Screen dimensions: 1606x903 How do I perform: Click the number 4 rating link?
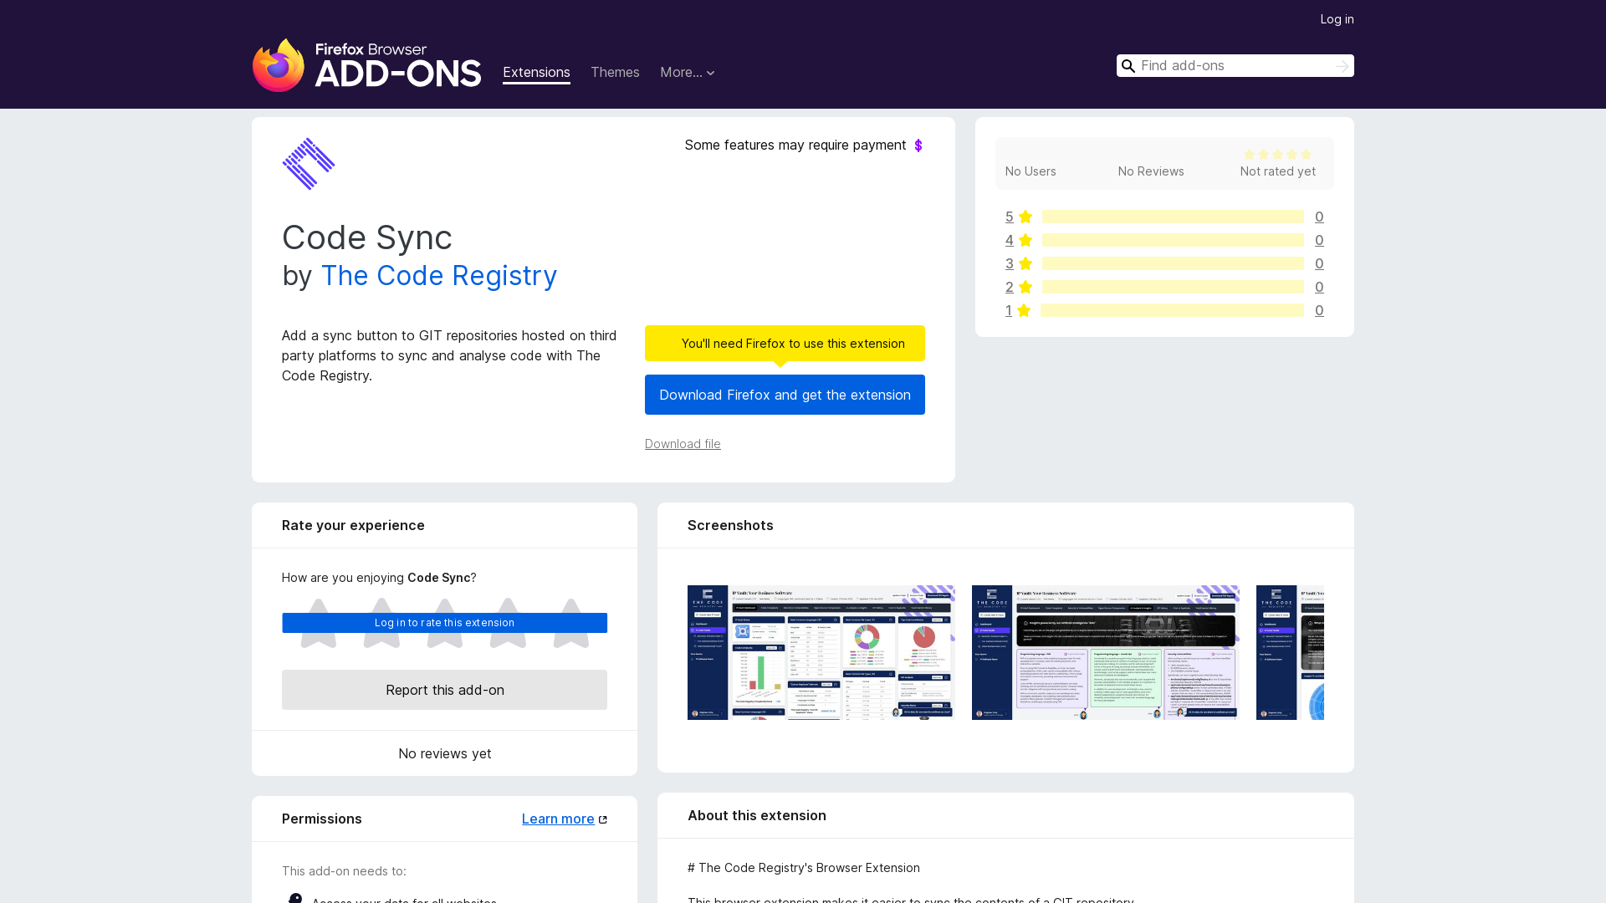[x=1010, y=240]
